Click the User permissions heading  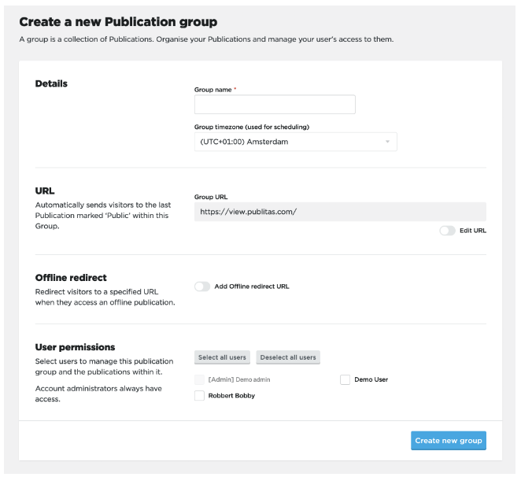tap(75, 347)
